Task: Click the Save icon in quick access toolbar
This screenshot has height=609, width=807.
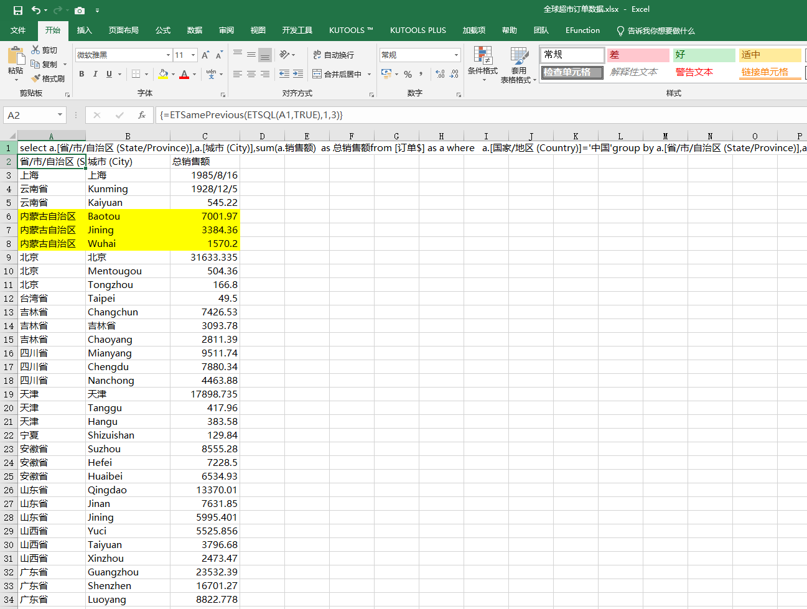Action: pos(17,10)
